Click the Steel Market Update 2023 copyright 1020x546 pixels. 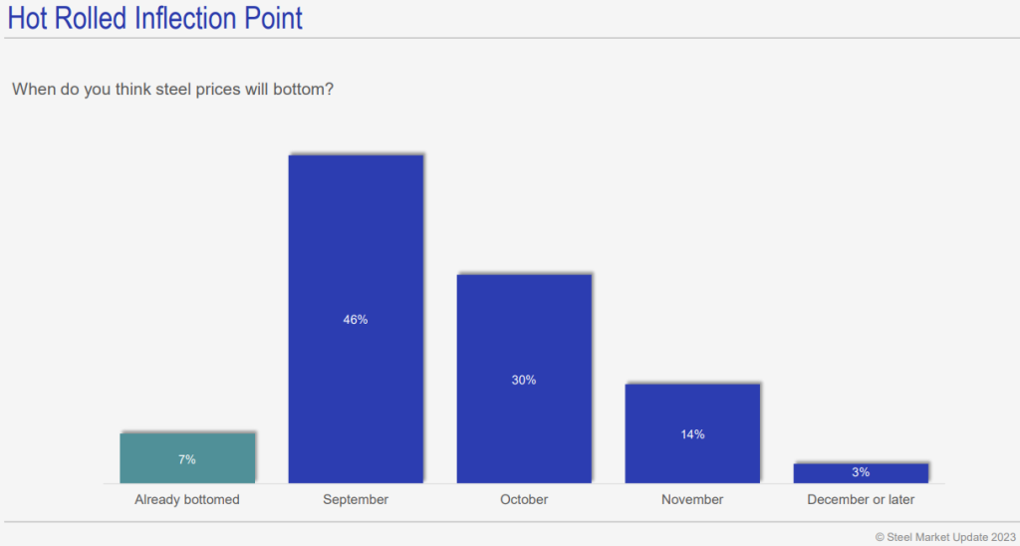942,536
